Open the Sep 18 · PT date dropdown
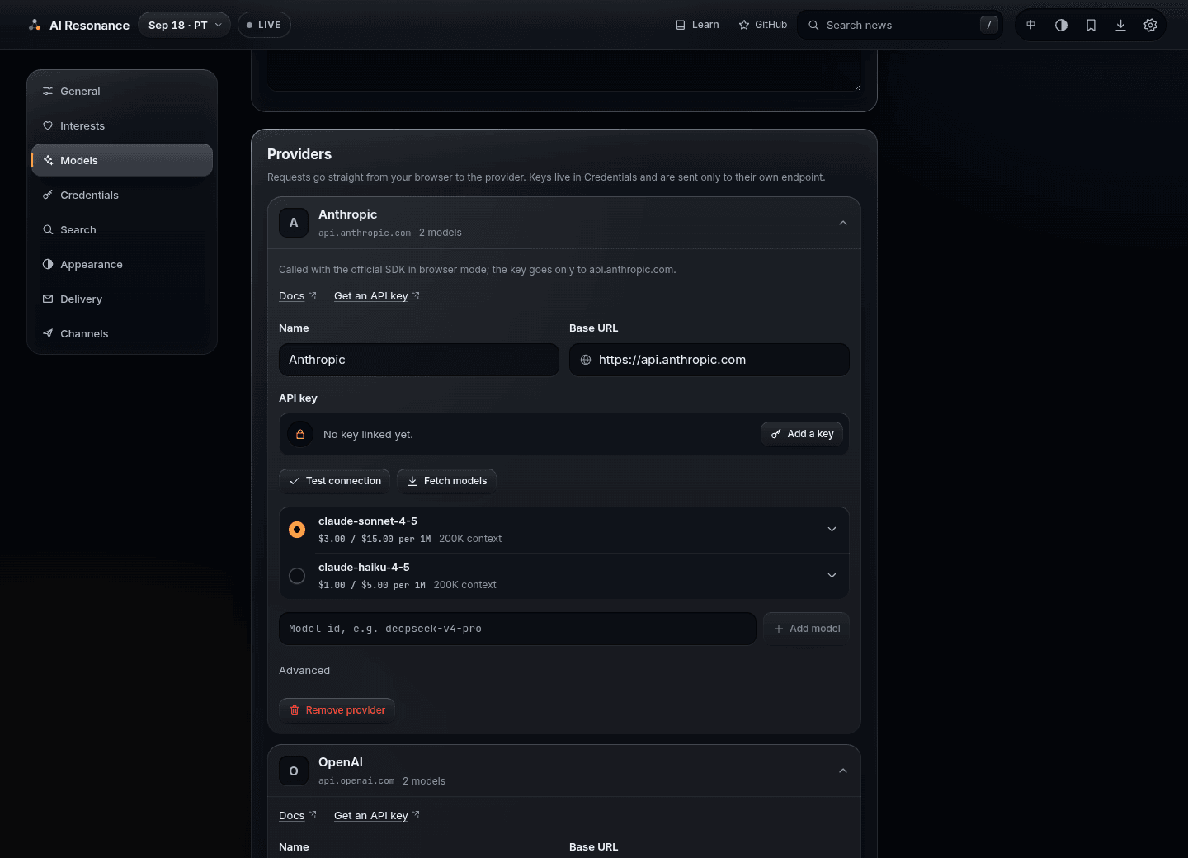Screen dimensions: 1188x858 pyautogui.click(x=185, y=25)
